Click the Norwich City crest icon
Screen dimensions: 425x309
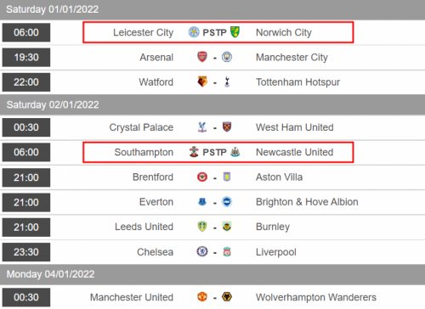235,32
